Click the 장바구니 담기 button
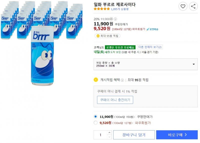The image size is (200, 143). tap(134, 135)
